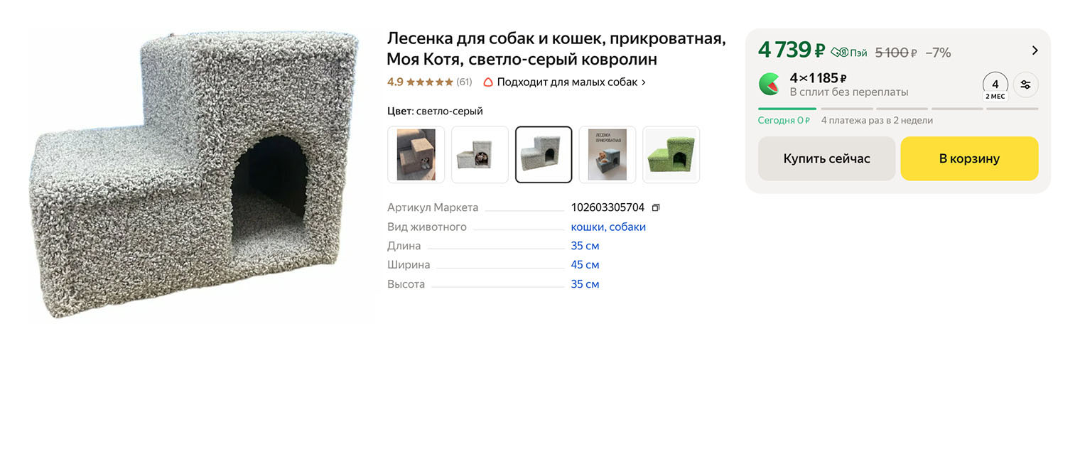Screen dimensions: 1080x466
Task: Select thumbnail with 'Лесенка прикроватная' caption
Action: (607, 154)
